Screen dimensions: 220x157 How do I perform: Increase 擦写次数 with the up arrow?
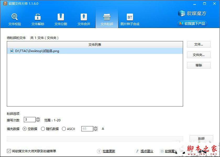click(37, 118)
